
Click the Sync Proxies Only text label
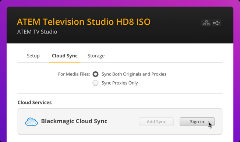click(x=120, y=83)
